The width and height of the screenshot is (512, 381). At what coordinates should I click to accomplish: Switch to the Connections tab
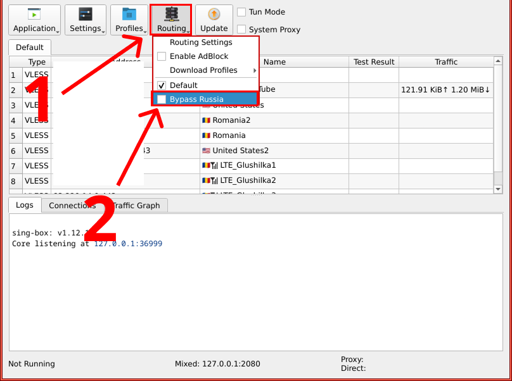coord(72,205)
